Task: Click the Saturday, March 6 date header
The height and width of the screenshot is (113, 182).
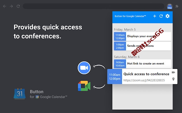Action: pos(127,57)
